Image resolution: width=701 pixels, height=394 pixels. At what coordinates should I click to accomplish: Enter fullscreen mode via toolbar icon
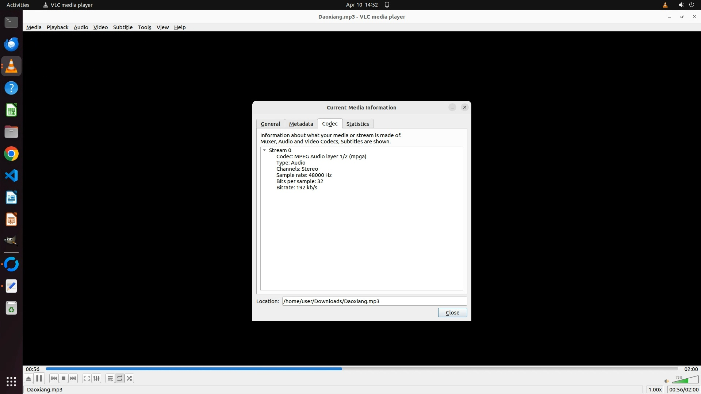87,378
